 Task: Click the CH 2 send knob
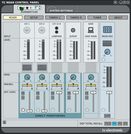[42, 77]
